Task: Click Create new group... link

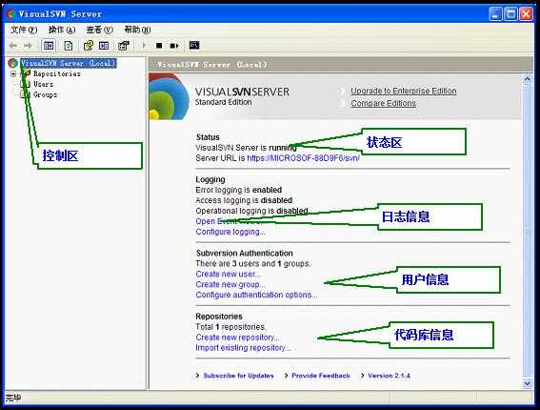Action: [x=230, y=284]
